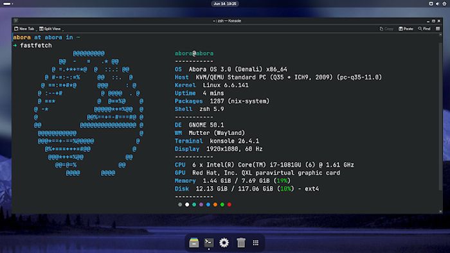
Task: Click the 'Linux 6.6.141' kernel value
Action: tap(226, 85)
